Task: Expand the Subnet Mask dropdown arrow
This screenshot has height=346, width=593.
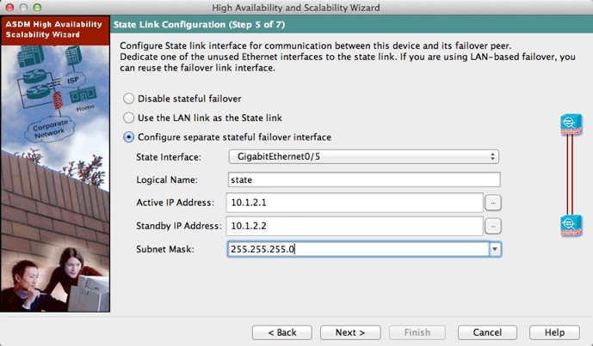Action: (495, 249)
